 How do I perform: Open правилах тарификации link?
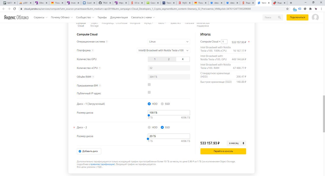(103, 164)
